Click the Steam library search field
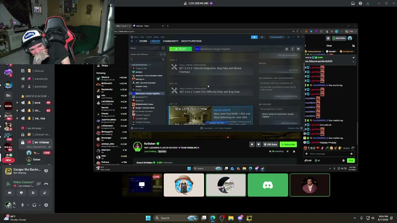The height and width of the screenshot is (223, 397). [146, 59]
